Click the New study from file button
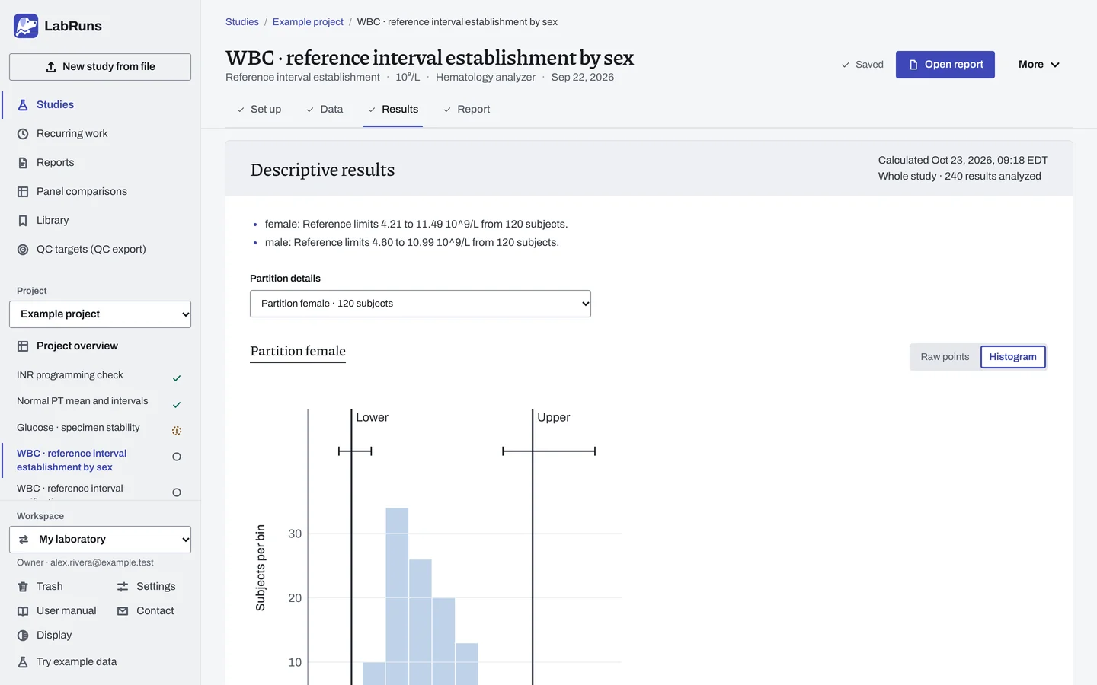The width and height of the screenshot is (1097, 685). (100, 67)
